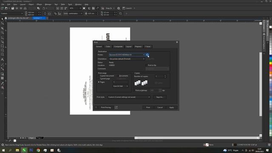Open File Explorer from Windows taskbar

(17, 150)
